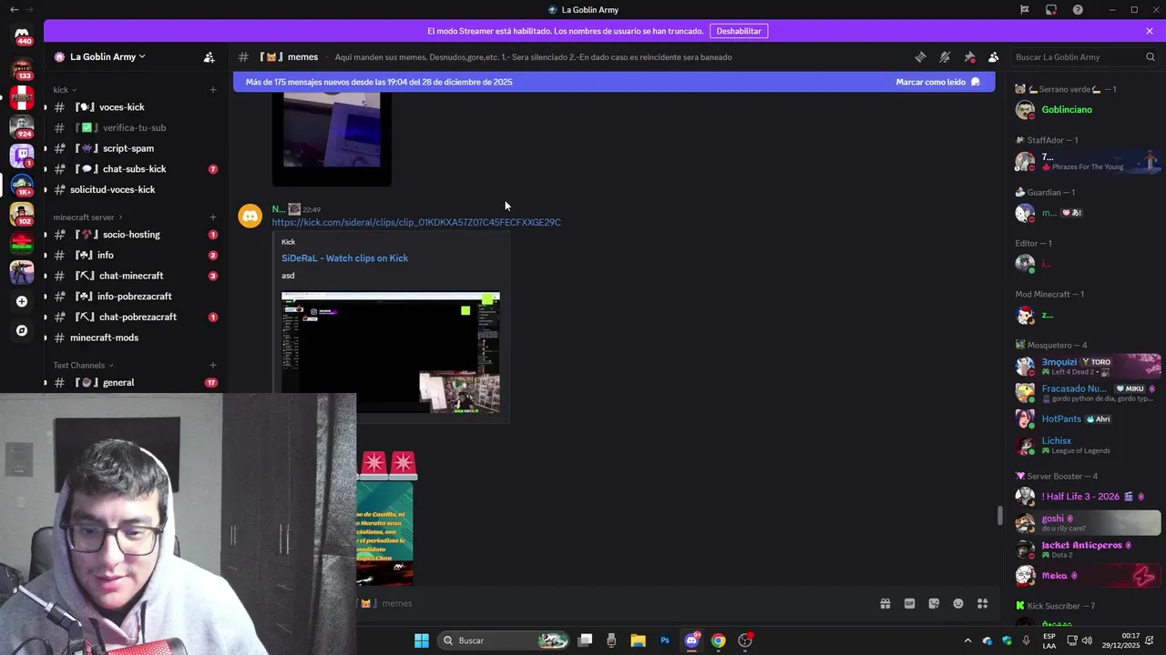
Task: Open SiDeRaL - Watch clips on Kick link
Action: pyautogui.click(x=344, y=258)
